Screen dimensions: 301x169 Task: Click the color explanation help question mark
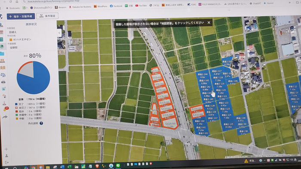(41, 123)
